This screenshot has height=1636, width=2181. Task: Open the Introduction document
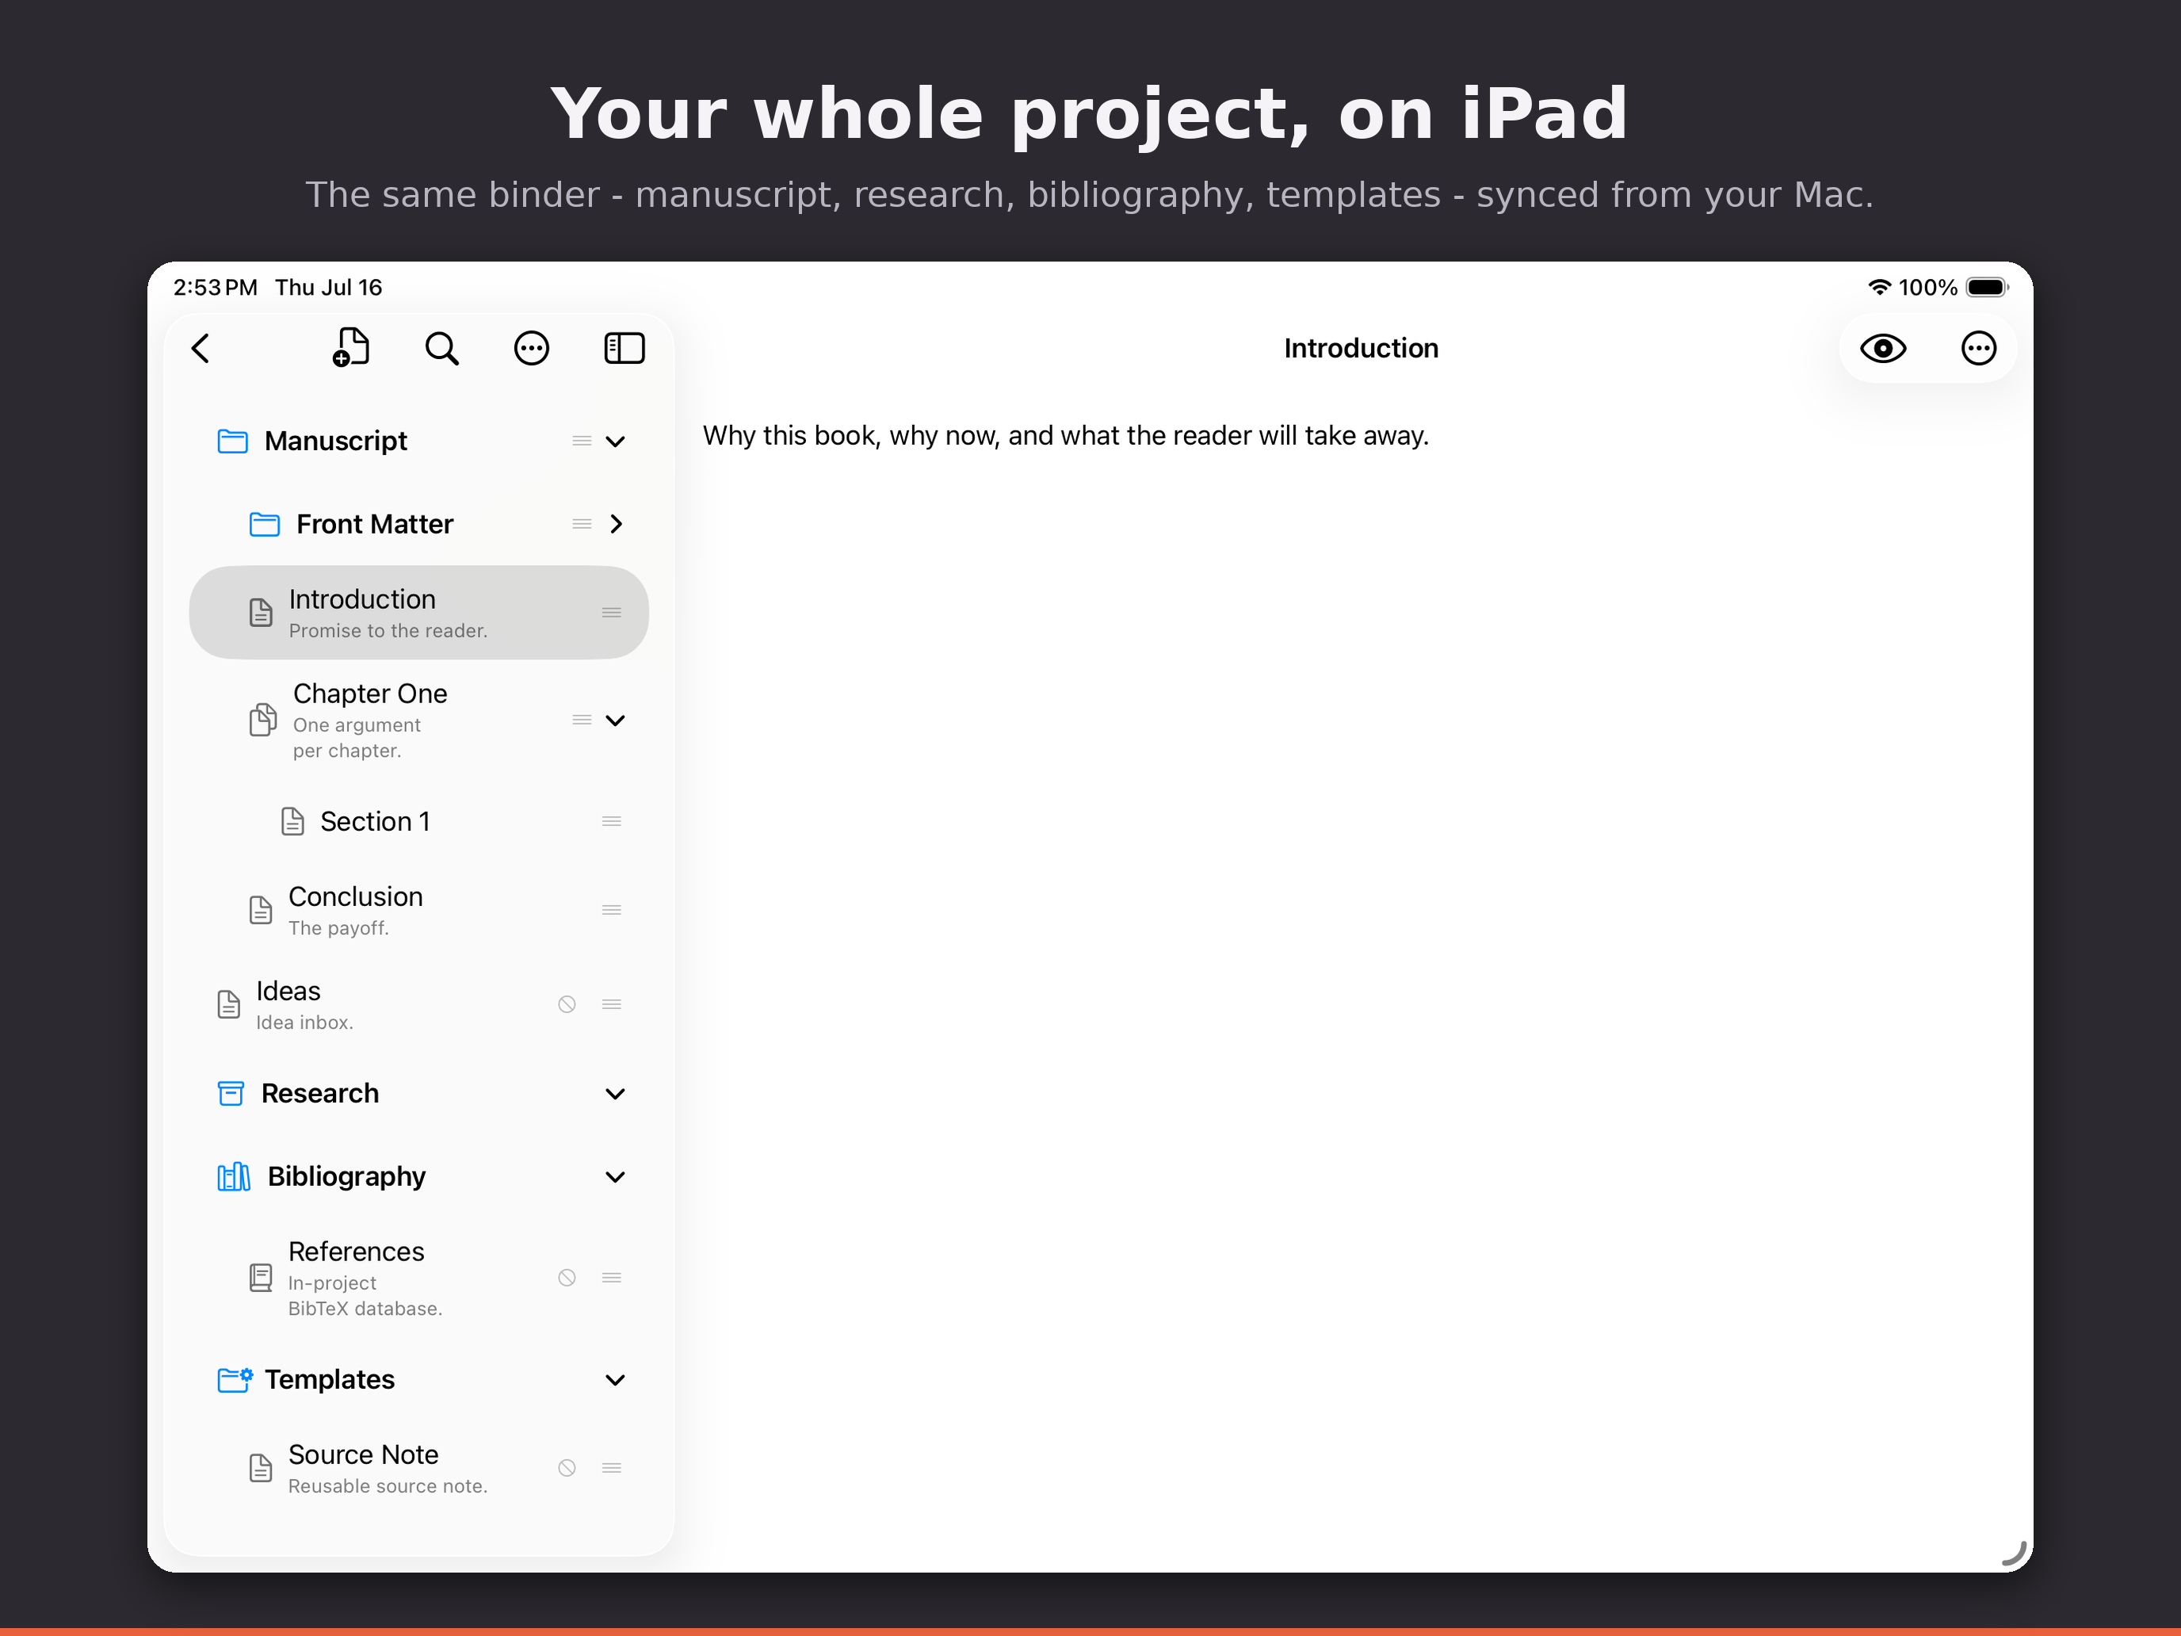pos(419,613)
